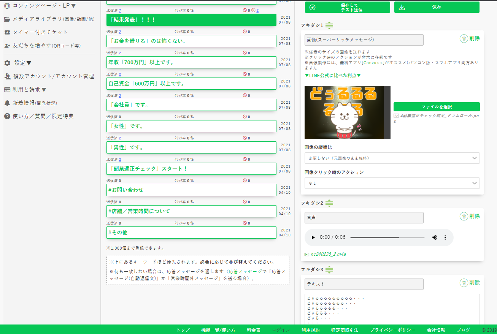The width and height of the screenshot is (497, 334).
Task: Click the folder icon beside メディアライブラリ
Action: tap(7, 19)
